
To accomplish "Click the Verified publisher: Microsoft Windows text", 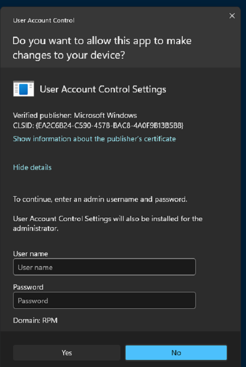I will pyautogui.click(x=75, y=115).
